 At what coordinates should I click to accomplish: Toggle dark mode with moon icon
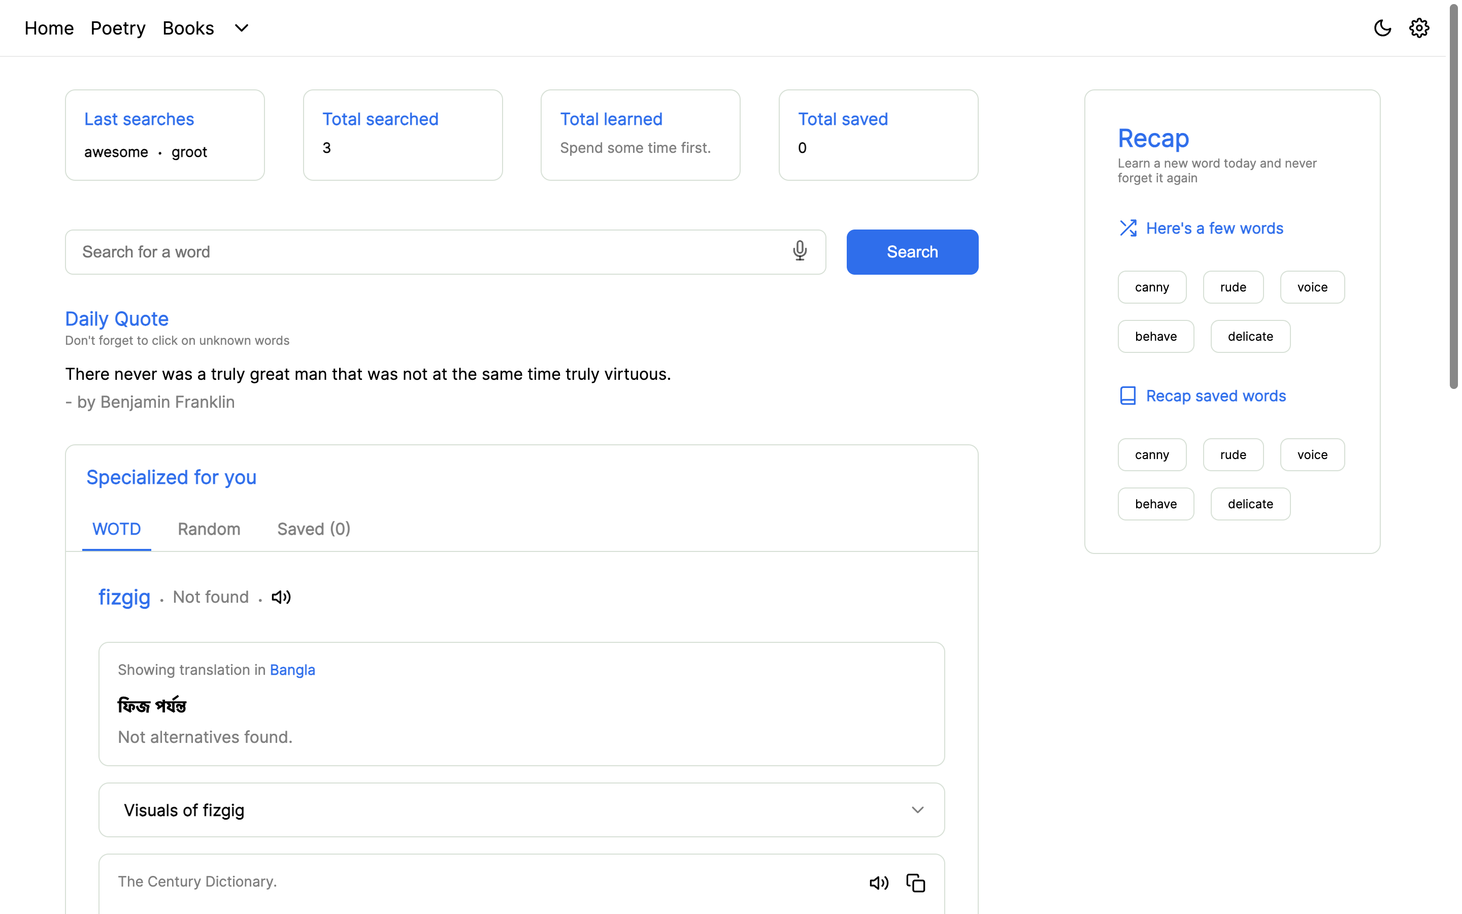pos(1382,28)
